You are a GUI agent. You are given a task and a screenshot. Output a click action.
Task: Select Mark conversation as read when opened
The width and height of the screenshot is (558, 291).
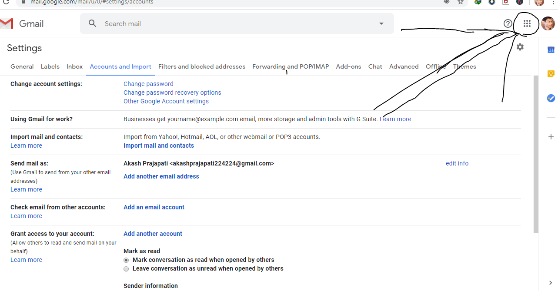126,260
